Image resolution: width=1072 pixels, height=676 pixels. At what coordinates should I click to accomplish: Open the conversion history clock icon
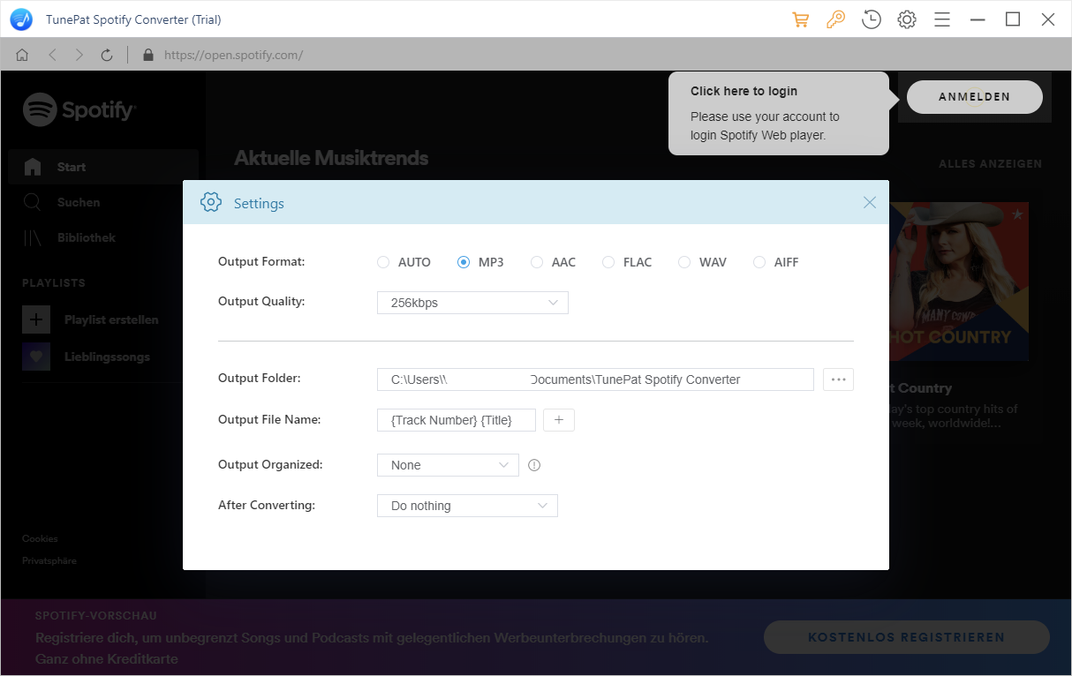tap(872, 19)
